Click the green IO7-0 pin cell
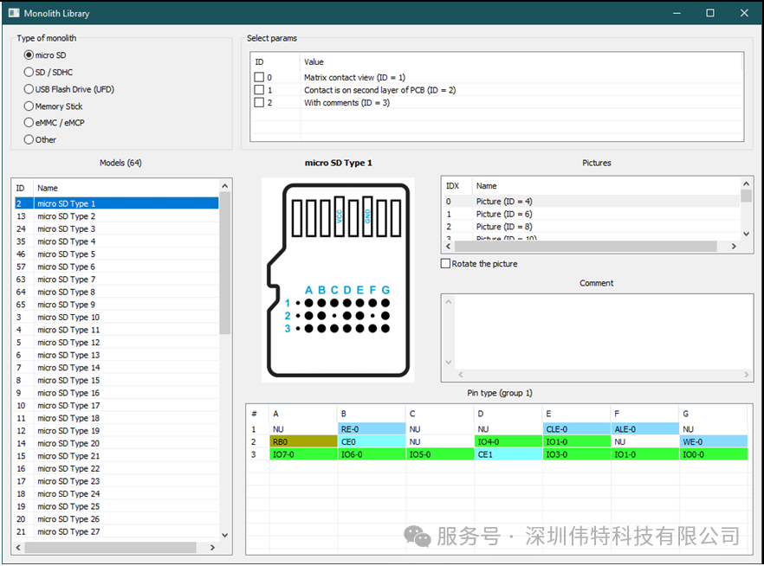Image resolution: width=764 pixels, height=566 pixels. (x=302, y=454)
